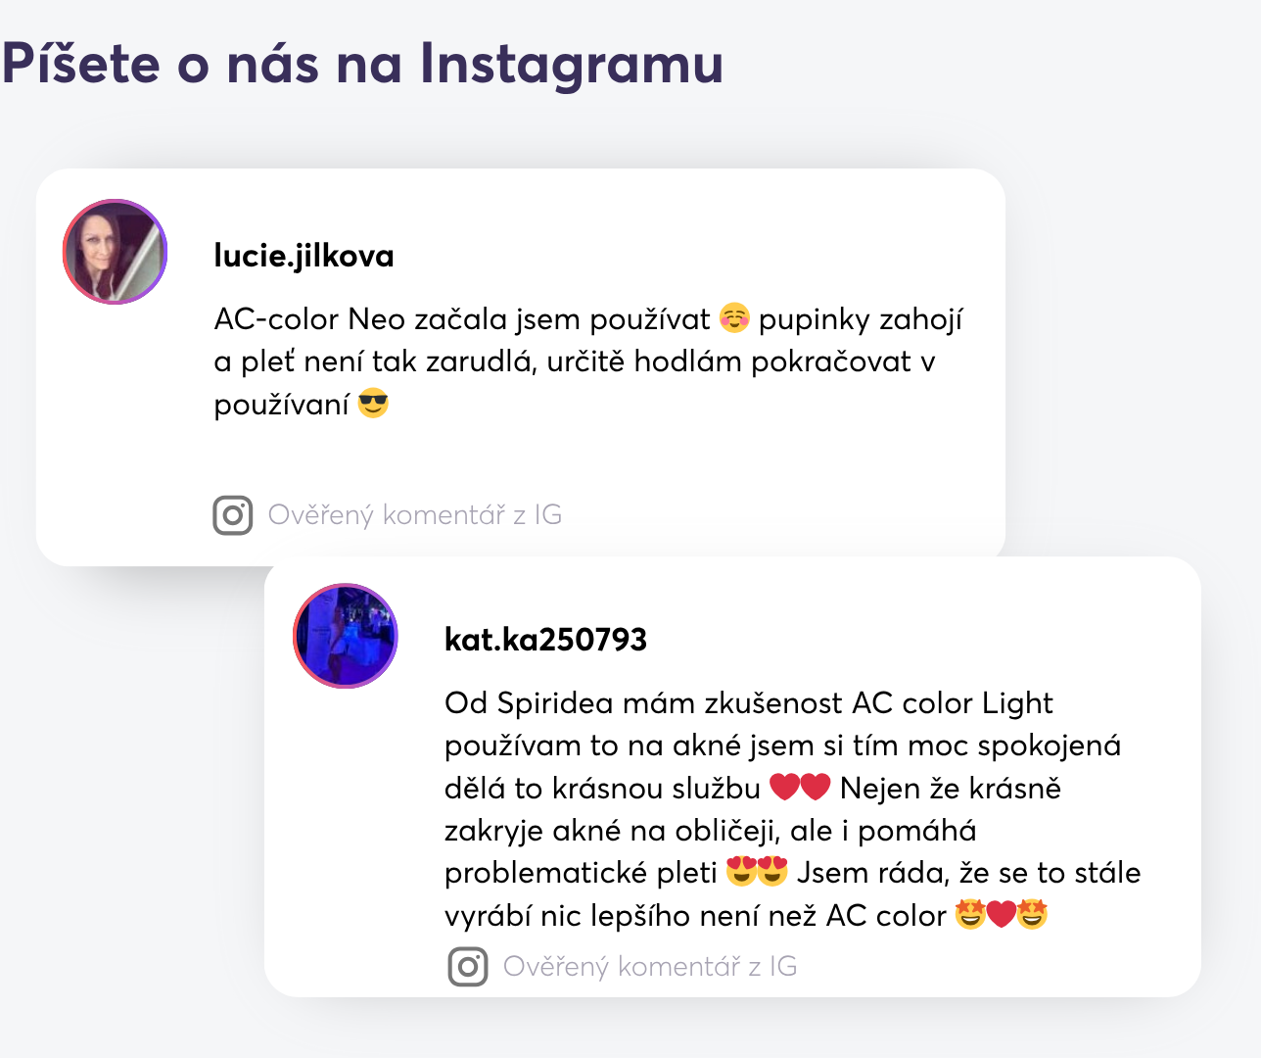Screen dimensions: 1261x1058
Task: Click the sunglasses emoji after 'používaní'
Action: [x=373, y=403]
